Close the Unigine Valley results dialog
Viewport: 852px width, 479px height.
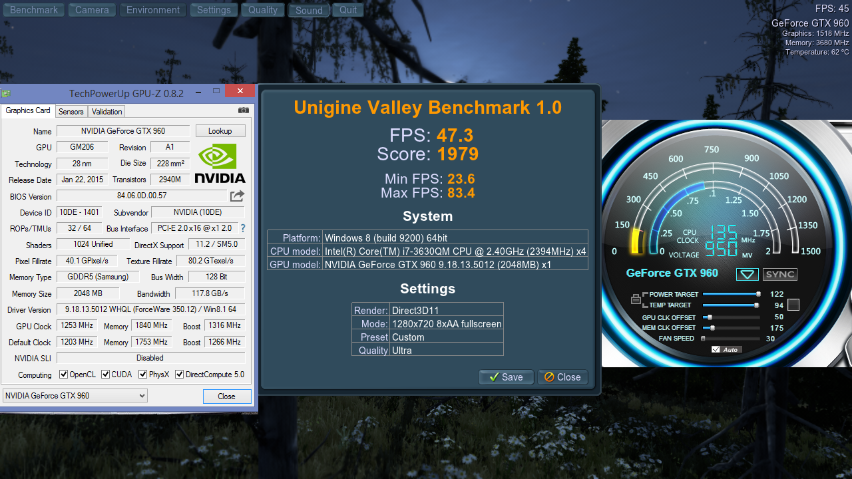click(x=562, y=377)
